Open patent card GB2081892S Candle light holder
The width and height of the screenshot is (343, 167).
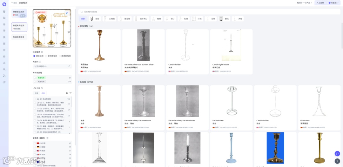pyautogui.click(x=232, y=52)
